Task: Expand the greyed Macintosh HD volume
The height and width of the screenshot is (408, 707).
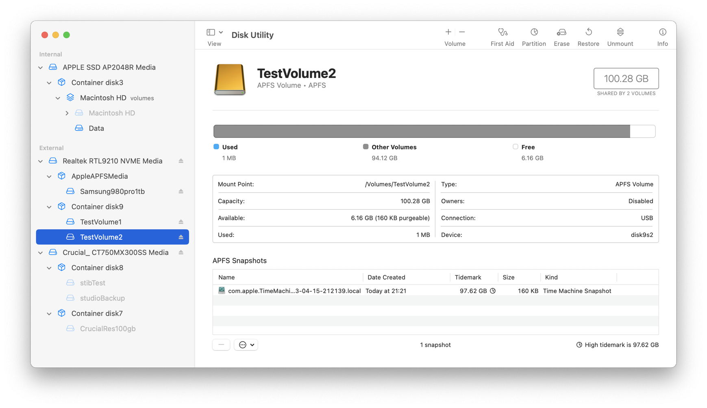Action: pos(67,113)
